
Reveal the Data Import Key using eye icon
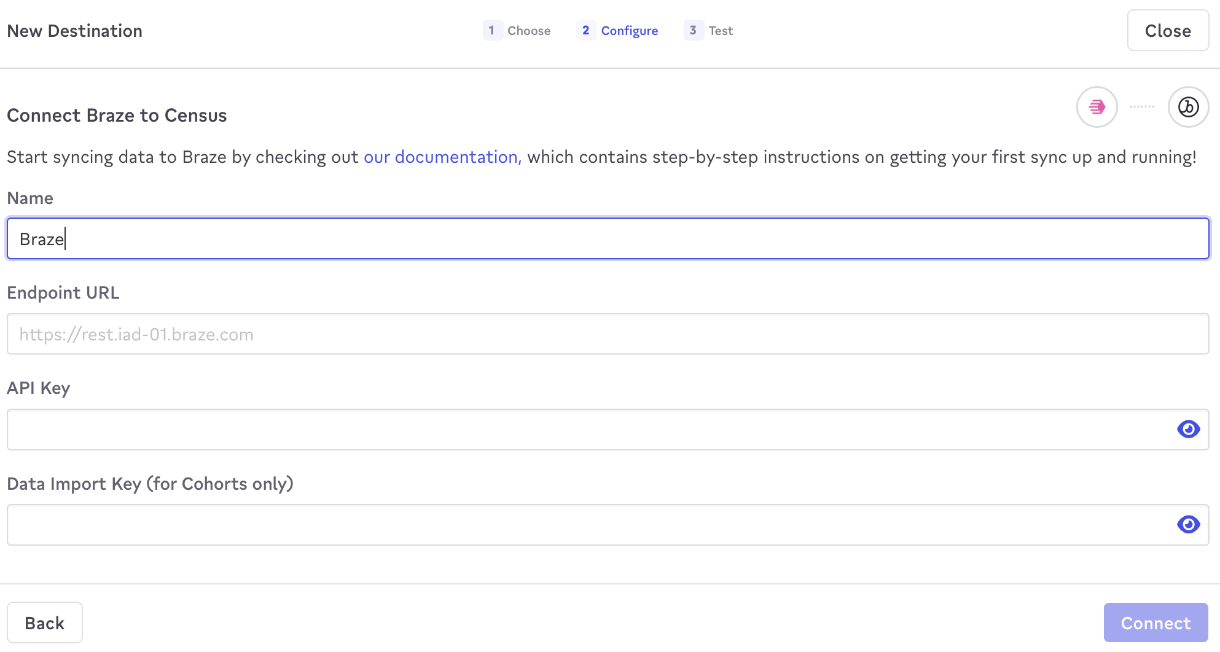(1188, 524)
